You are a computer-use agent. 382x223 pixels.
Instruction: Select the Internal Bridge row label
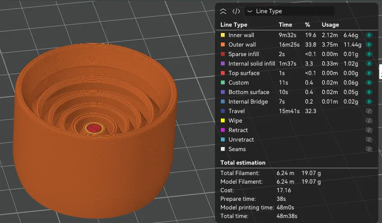248,101
